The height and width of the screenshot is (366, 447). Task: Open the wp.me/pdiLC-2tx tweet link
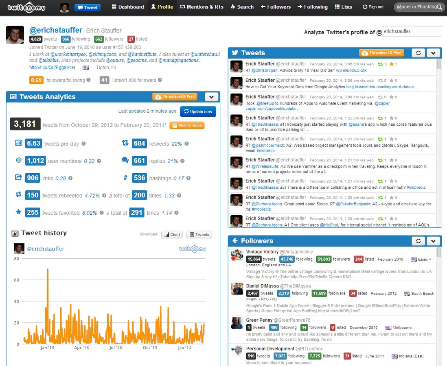(x=351, y=70)
